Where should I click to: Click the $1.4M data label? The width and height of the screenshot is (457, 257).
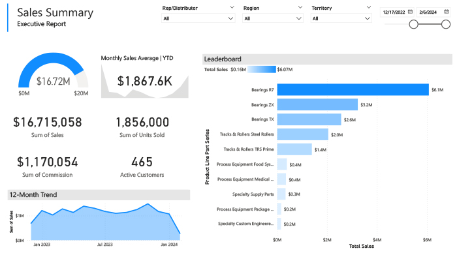coord(321,149)
